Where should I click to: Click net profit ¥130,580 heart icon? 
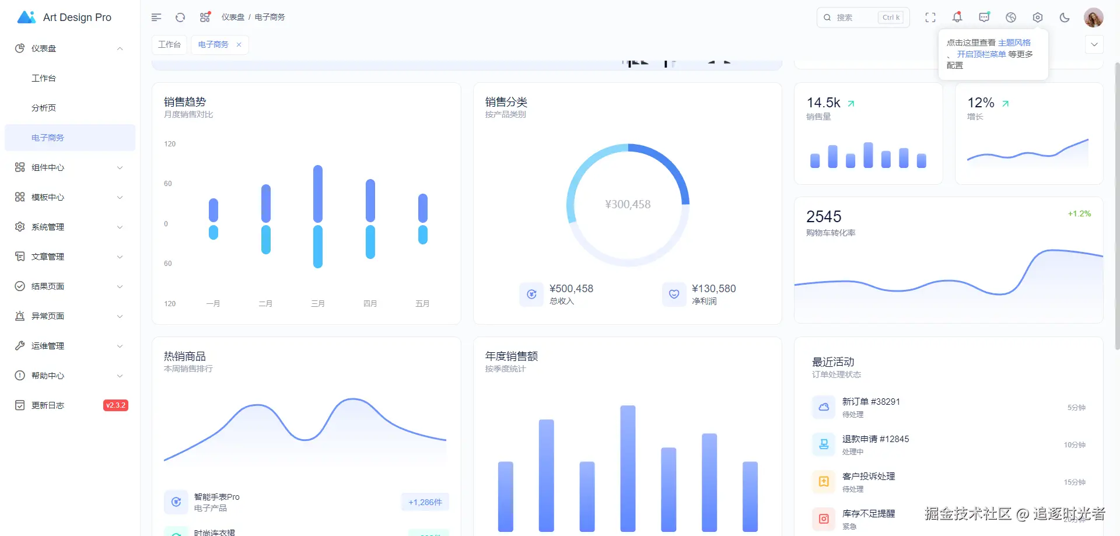(x=674, y=295)
